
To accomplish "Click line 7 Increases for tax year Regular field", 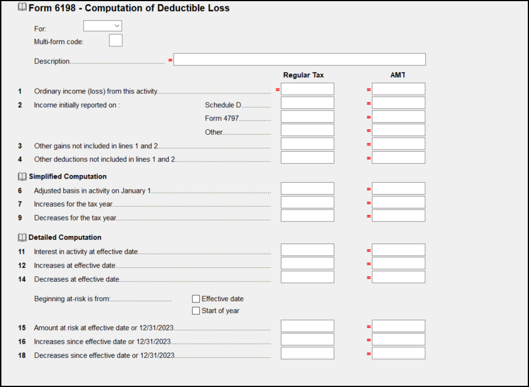I will tap(307, 202).
